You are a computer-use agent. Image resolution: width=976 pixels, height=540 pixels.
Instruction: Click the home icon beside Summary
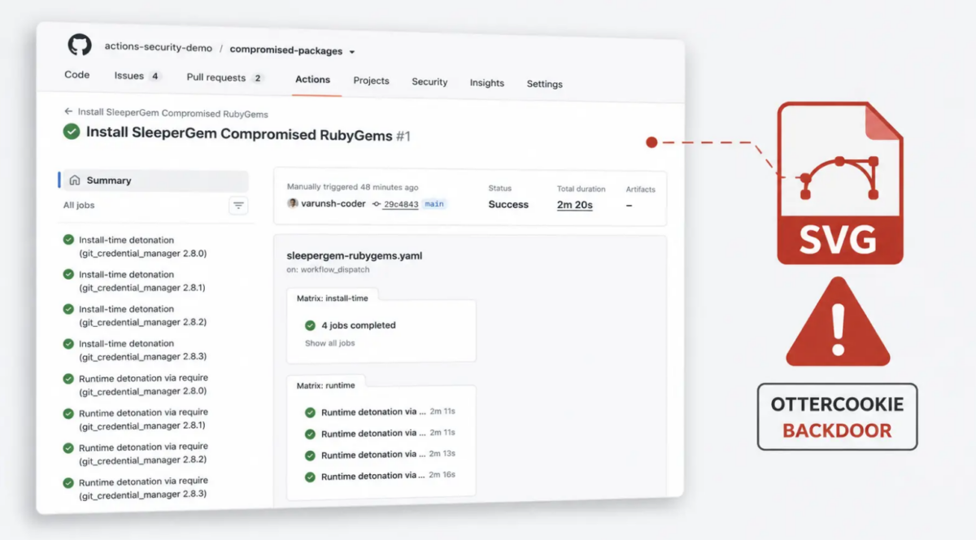coord(75,181)
